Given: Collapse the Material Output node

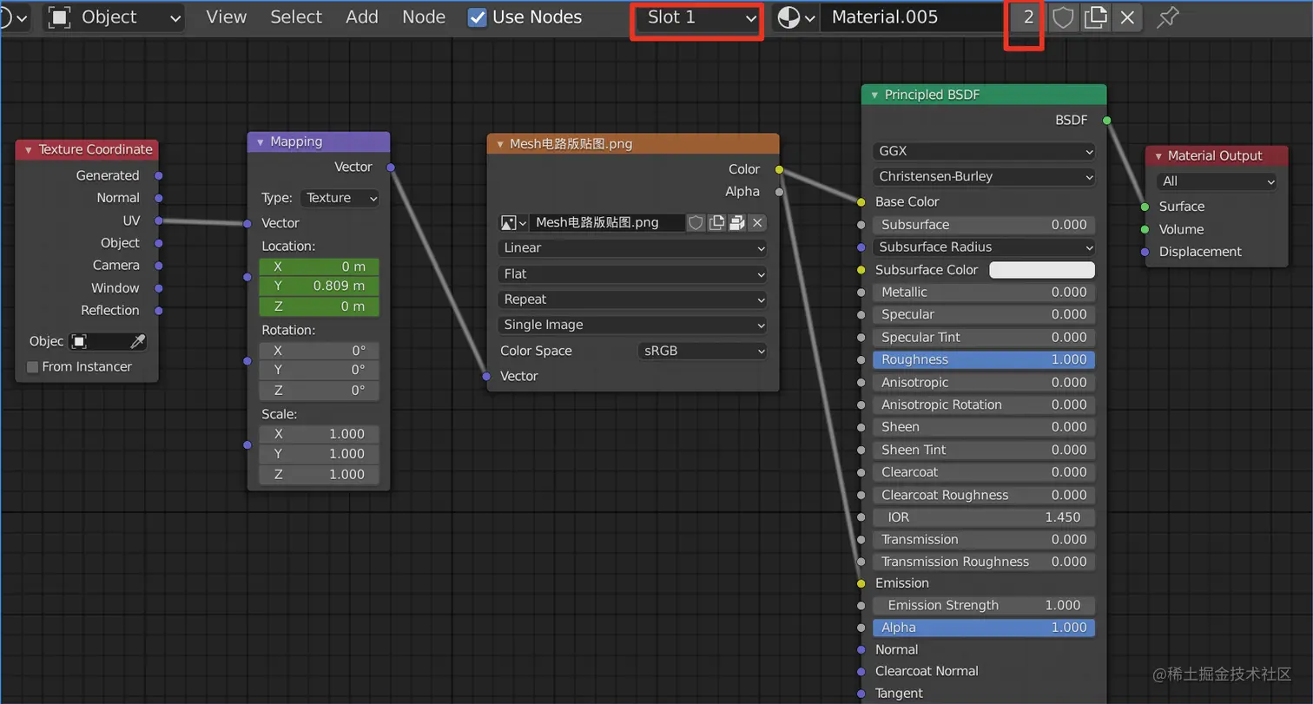Looking at the screenshot, I should (1158, 156).
